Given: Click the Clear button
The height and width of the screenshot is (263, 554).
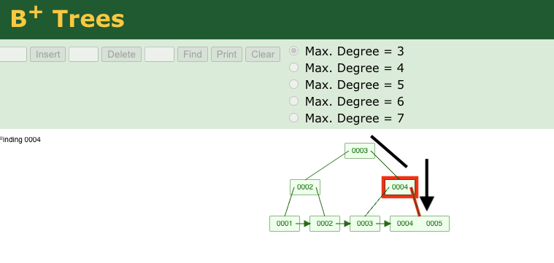Looking at the screenshot, I should coord(263,55).
